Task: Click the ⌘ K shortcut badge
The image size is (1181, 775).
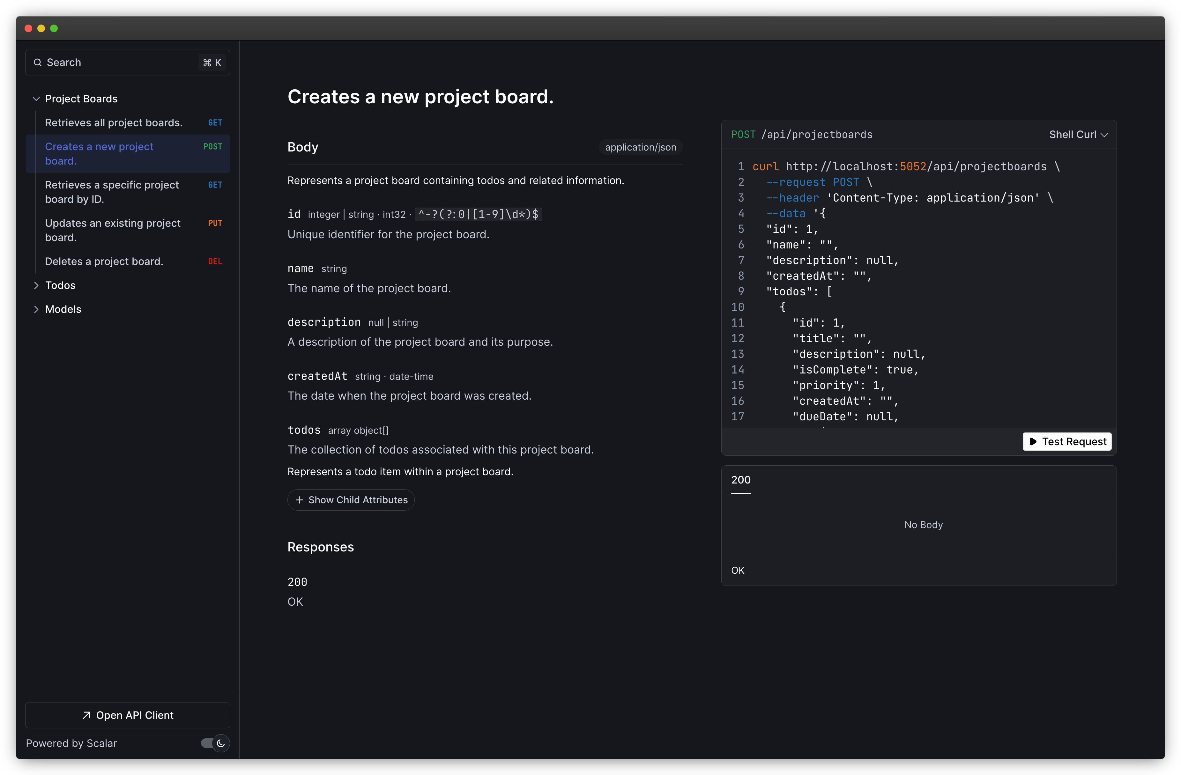Action: pos(212,63)
